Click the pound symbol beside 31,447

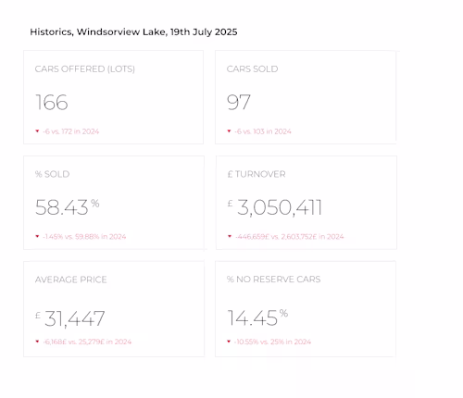(x=38, y=316)
